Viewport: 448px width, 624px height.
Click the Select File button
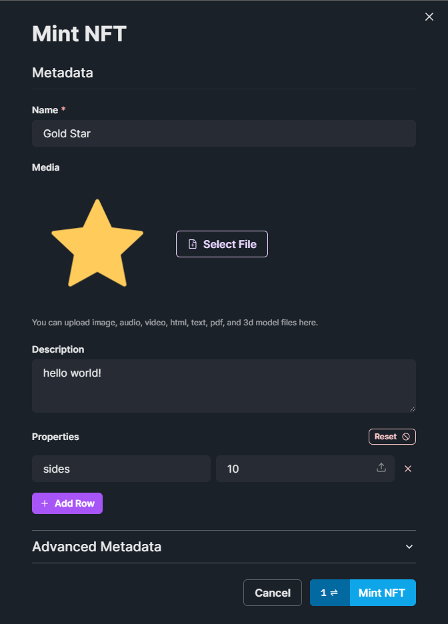tap(221, 244)
